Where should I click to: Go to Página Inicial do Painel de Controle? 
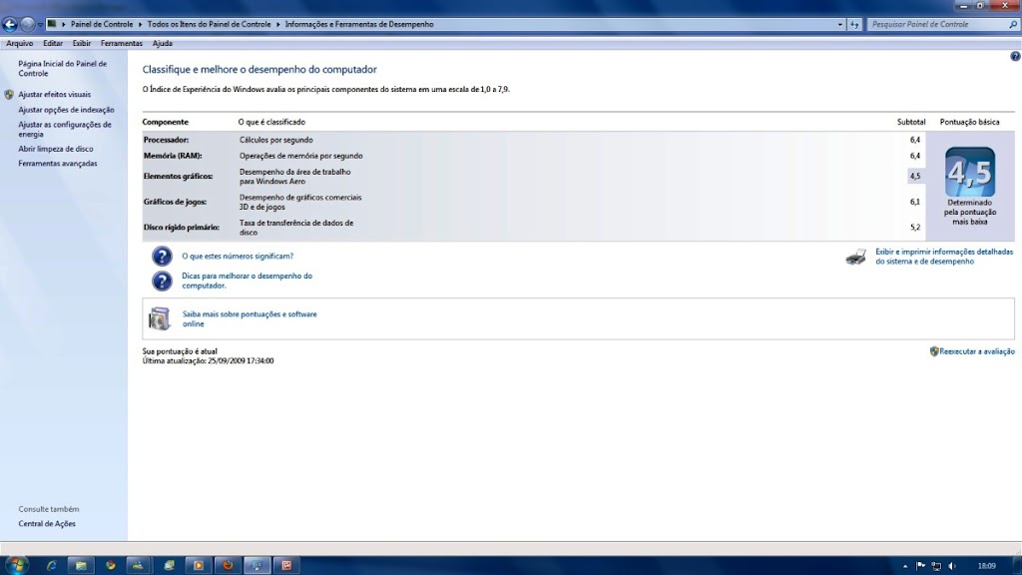click(63, 69)
